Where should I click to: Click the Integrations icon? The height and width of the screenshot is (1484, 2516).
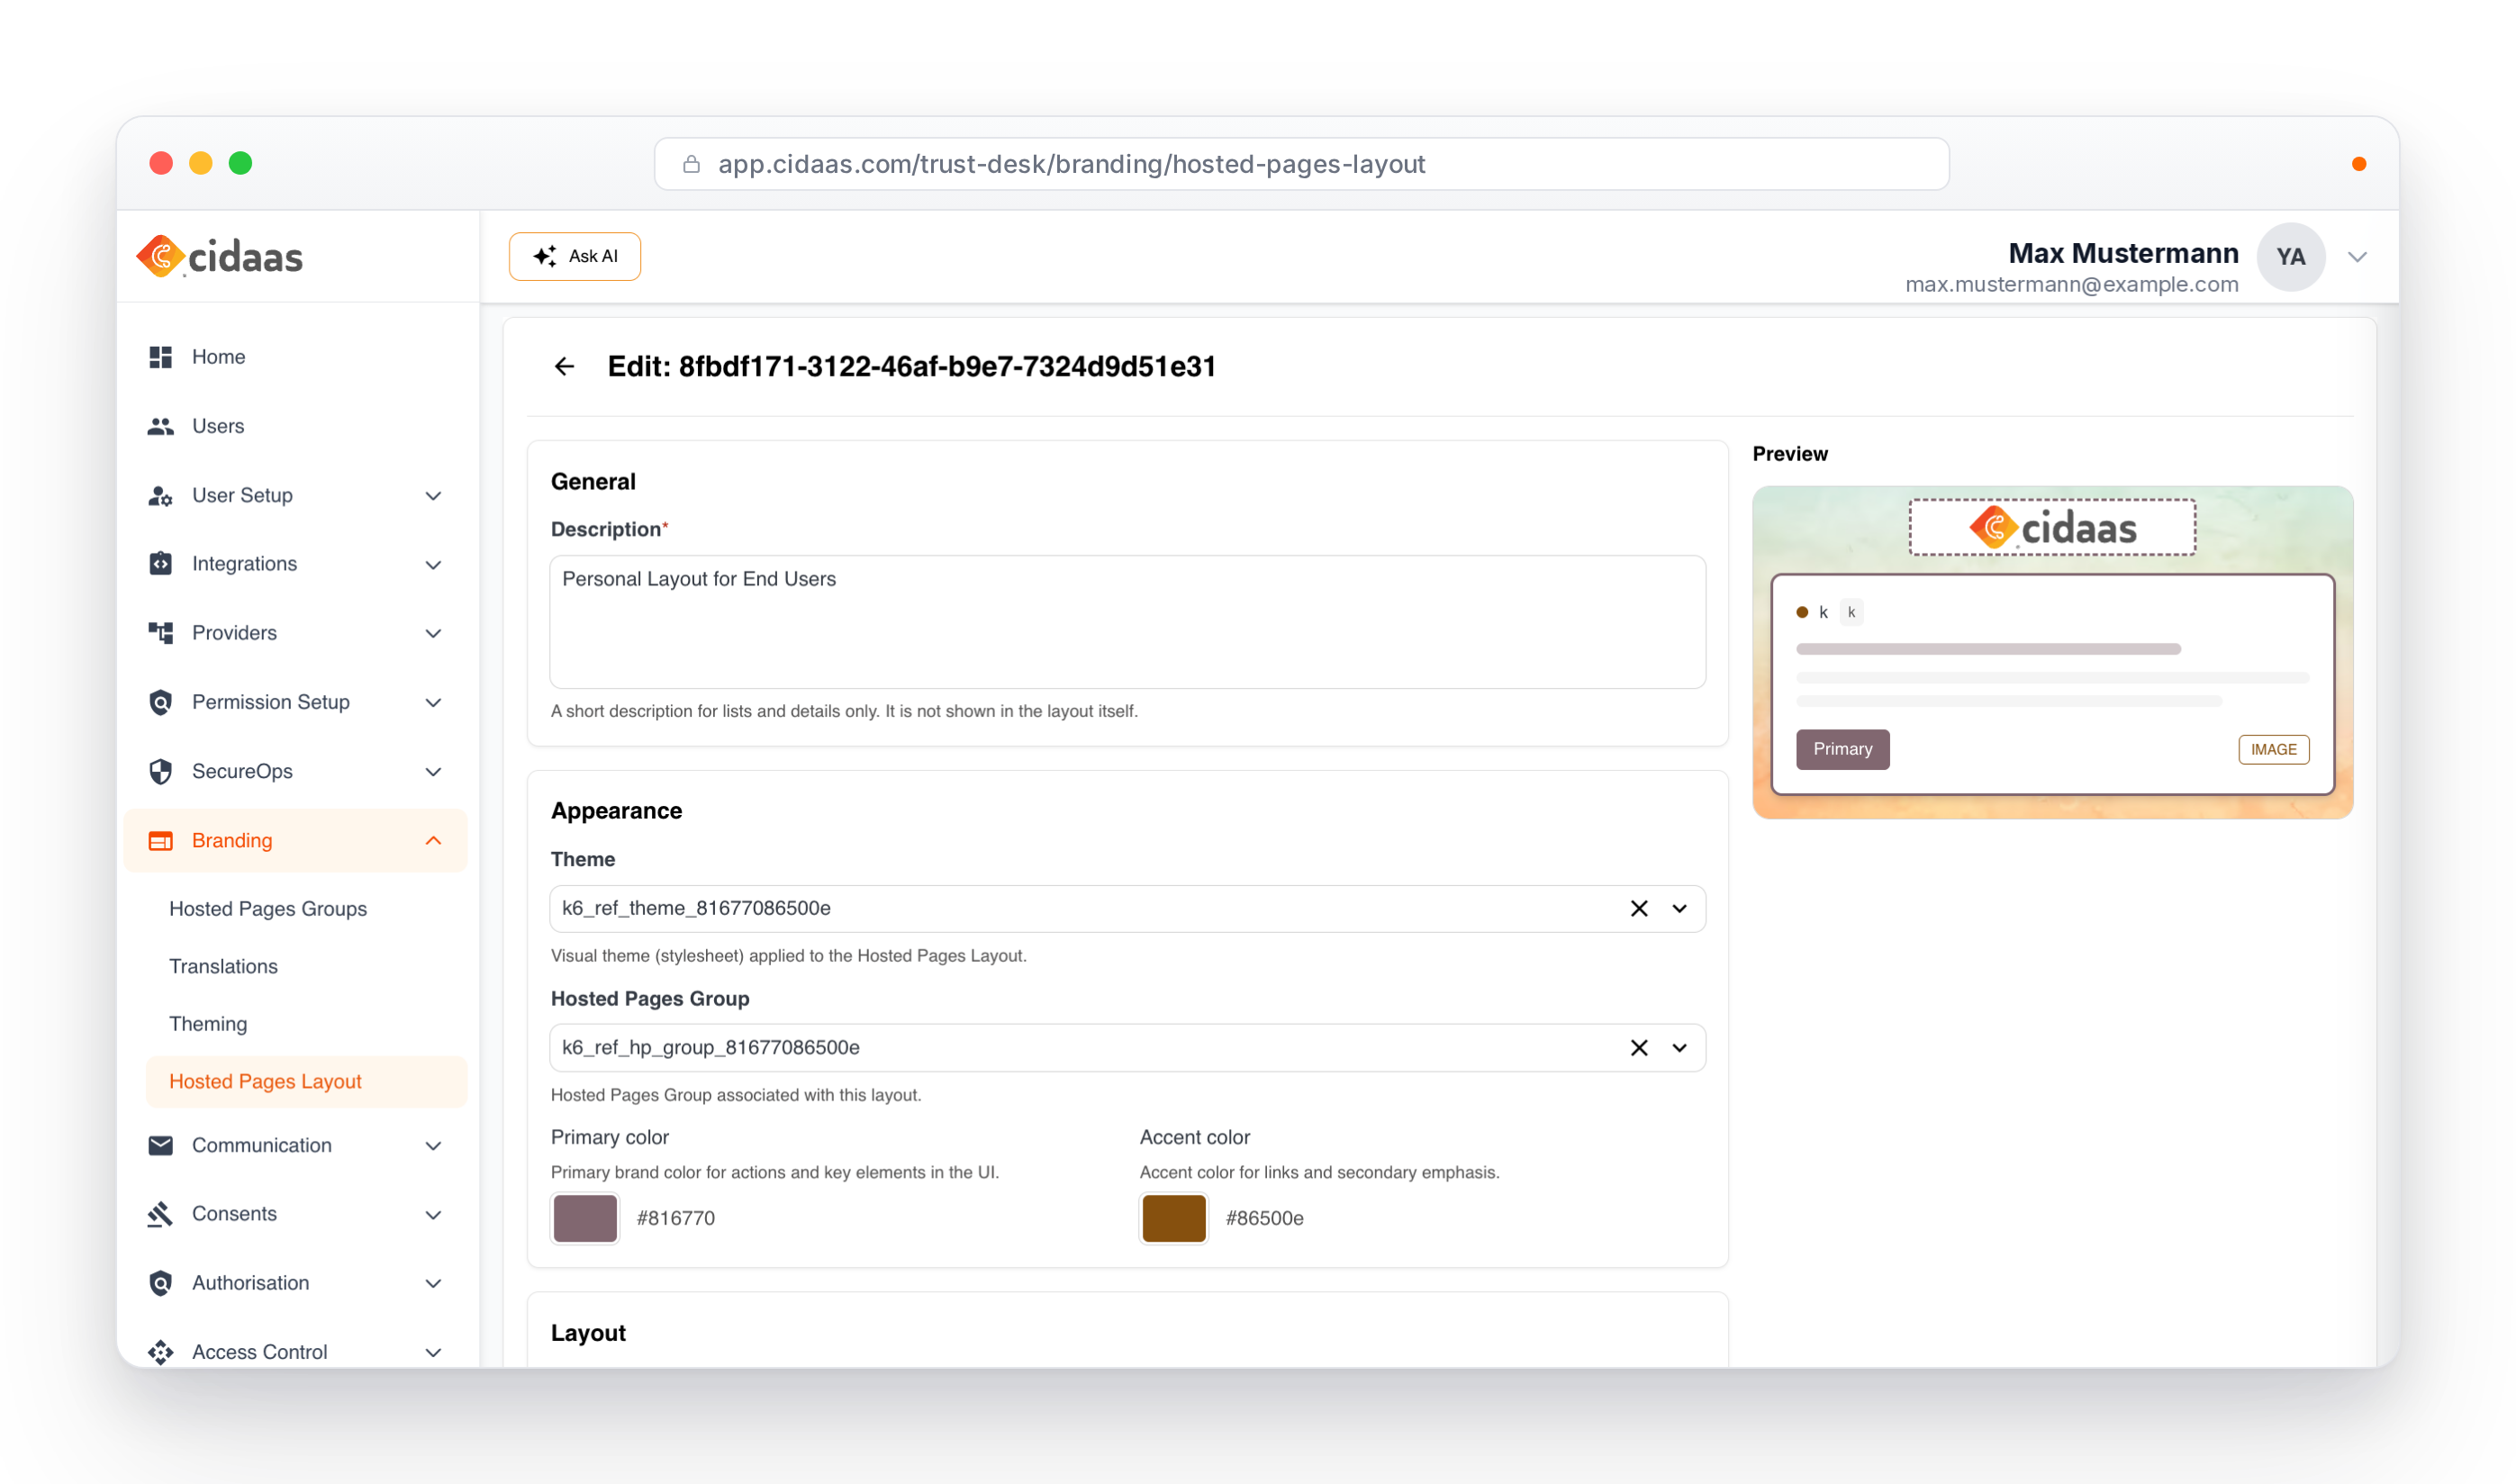click(x=160, y=564)
